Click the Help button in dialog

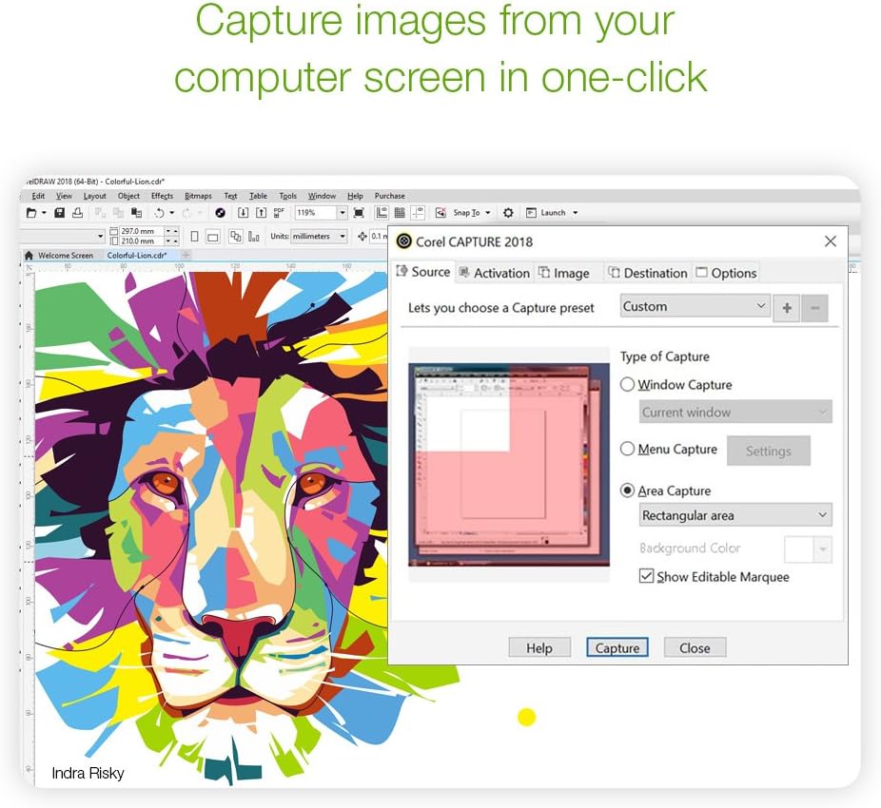538,648
